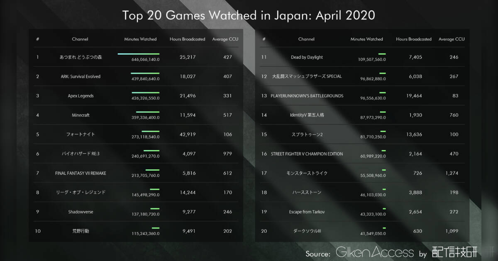Click the minutes bar above 646,066,140.0

(138, 54)
